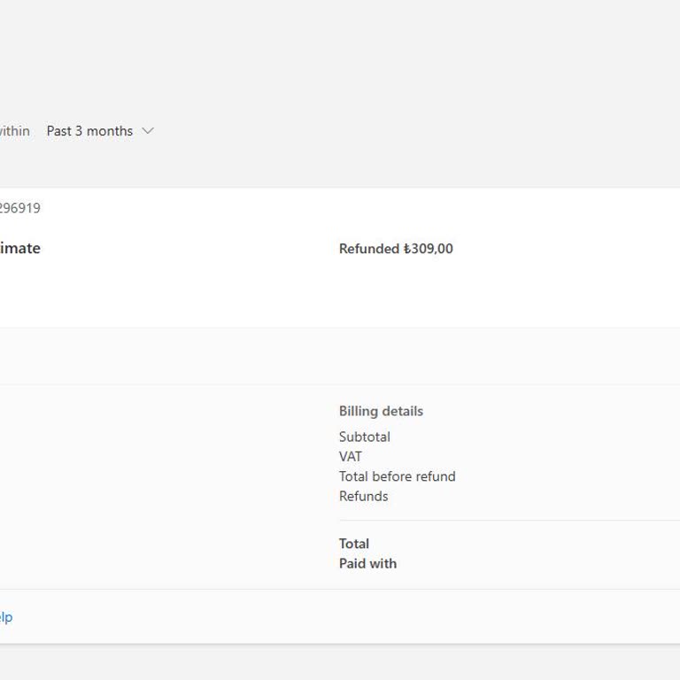The width and height of the screenshot is (680, 680).
Task: Select the Subtotal line in billing details
Action: [x=364, y=437]
